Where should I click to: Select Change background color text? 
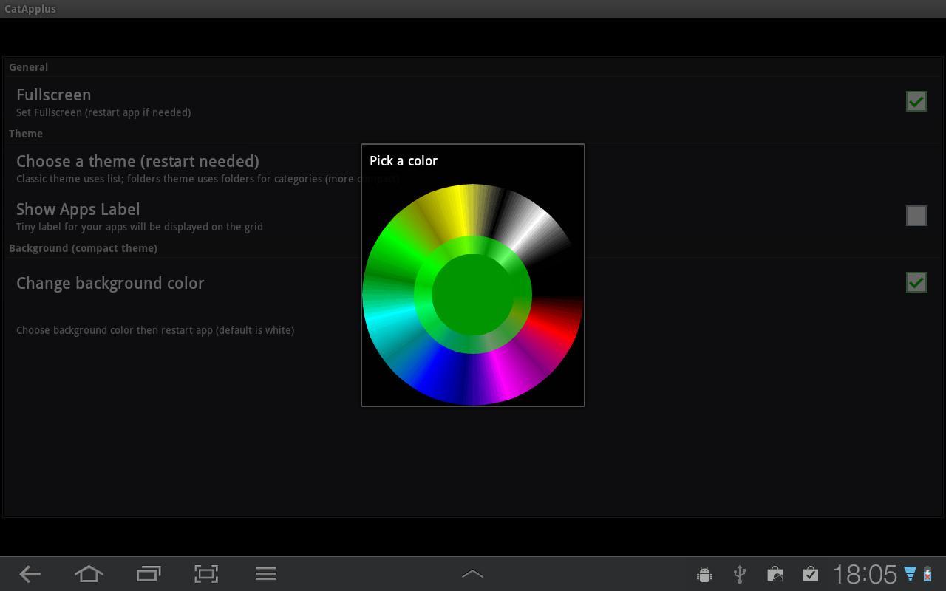pos(110,284)
